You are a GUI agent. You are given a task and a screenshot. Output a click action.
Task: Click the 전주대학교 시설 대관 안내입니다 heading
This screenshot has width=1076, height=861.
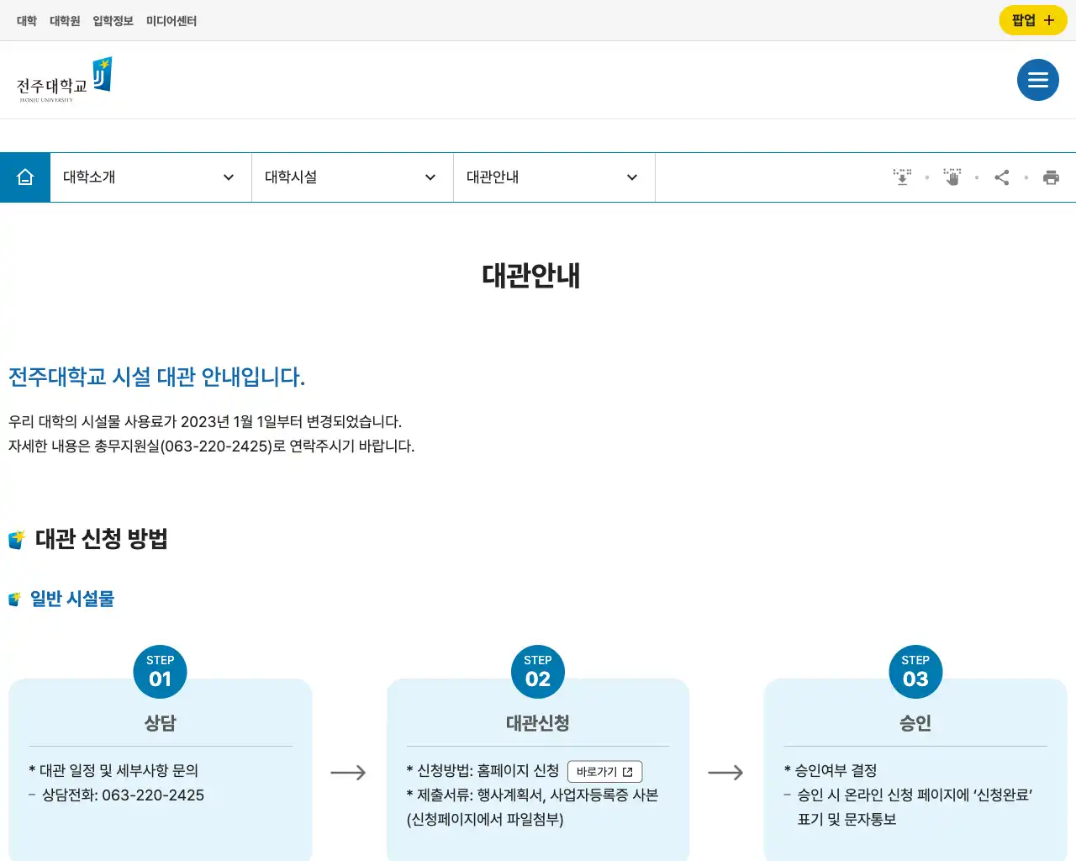pos(156,377)
